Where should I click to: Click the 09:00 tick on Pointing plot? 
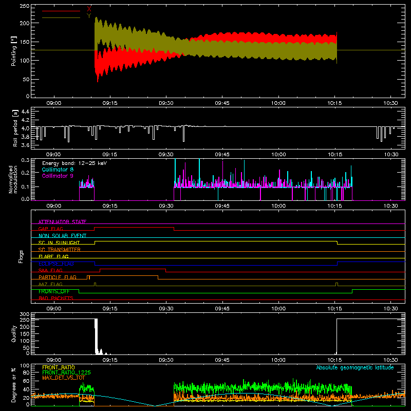(x=54, y=103)
